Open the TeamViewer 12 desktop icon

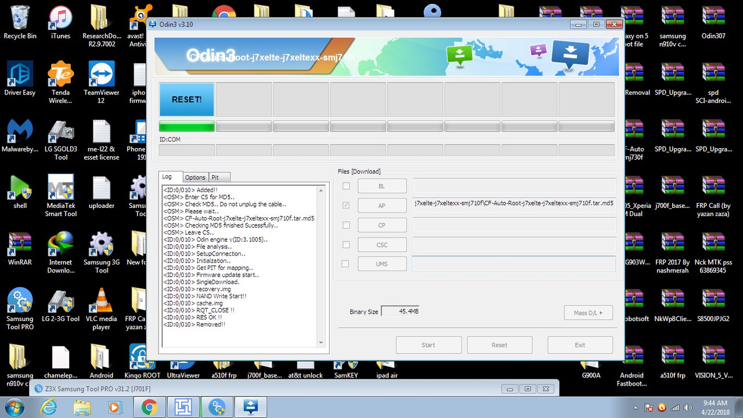click(101, 83)
